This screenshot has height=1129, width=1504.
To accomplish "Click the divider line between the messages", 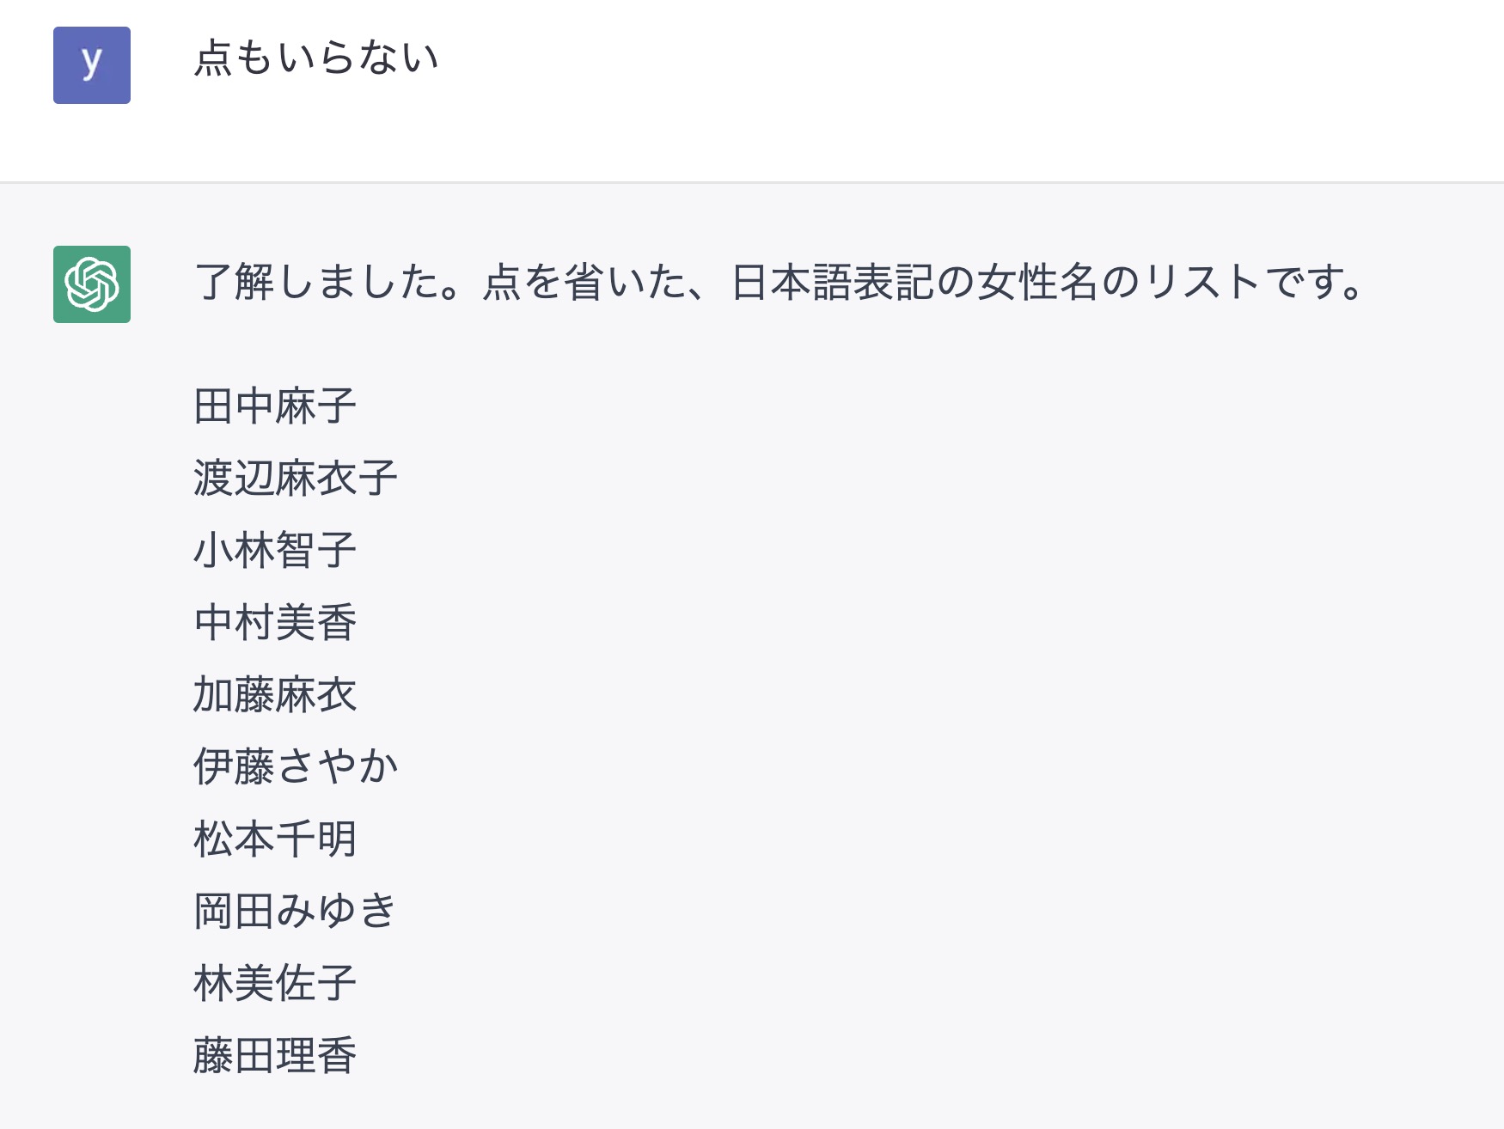I will pos(752,182).
